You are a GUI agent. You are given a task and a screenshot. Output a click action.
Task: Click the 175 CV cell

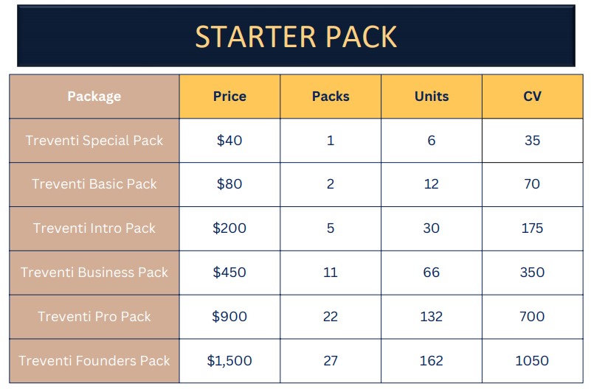(532, 228)
